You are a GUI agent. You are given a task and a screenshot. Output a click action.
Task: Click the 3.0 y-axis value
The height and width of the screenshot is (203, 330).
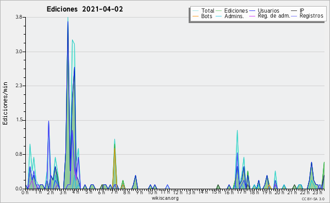19,52
